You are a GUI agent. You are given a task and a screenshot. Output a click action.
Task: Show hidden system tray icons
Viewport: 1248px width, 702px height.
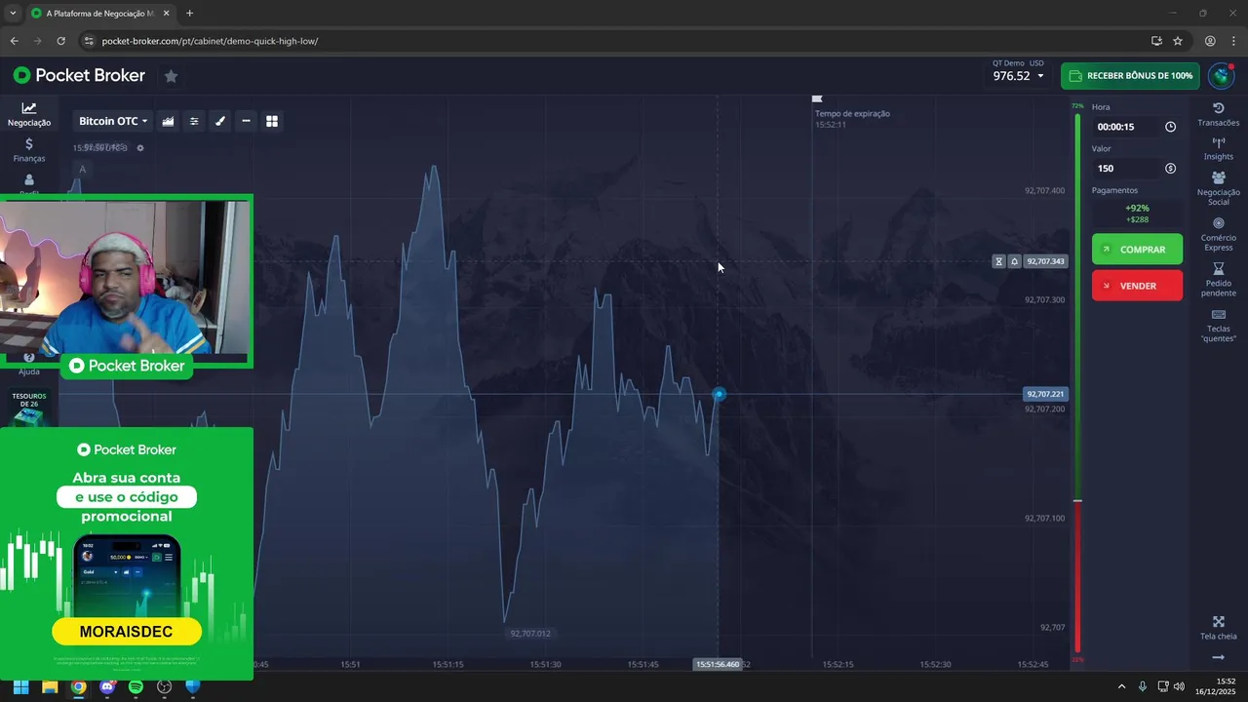point(1121,686)
